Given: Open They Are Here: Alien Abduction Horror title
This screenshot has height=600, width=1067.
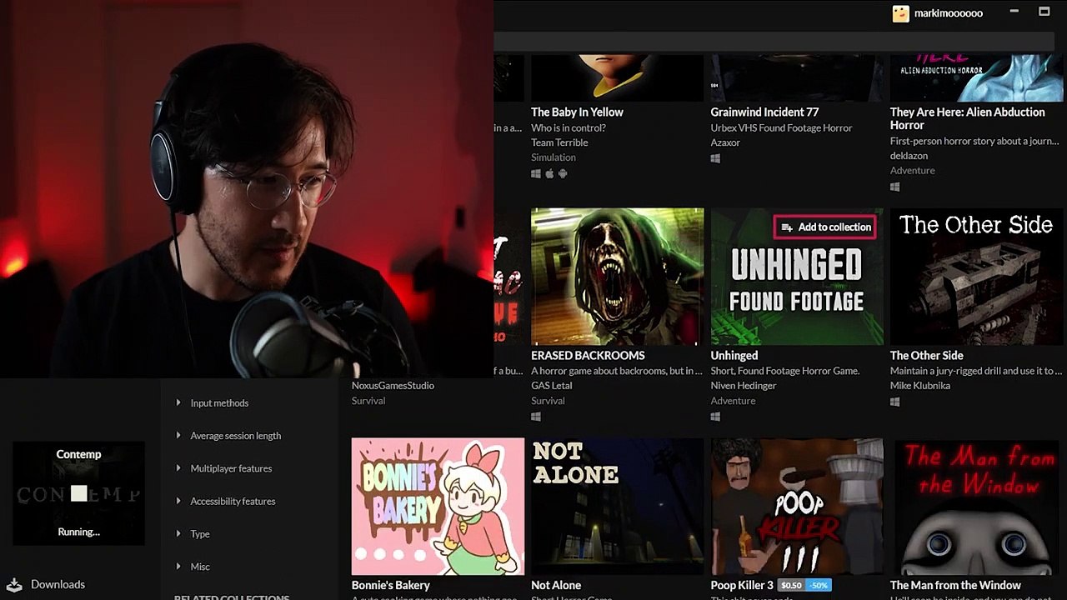Looking at the screenshot, I should pos(967,118).
